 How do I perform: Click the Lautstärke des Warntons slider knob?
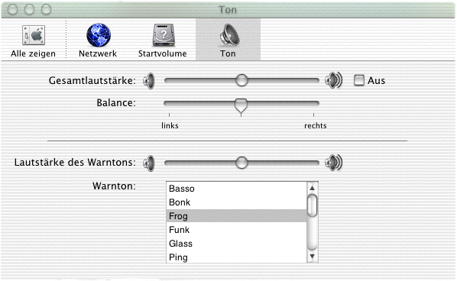[241, 163]
